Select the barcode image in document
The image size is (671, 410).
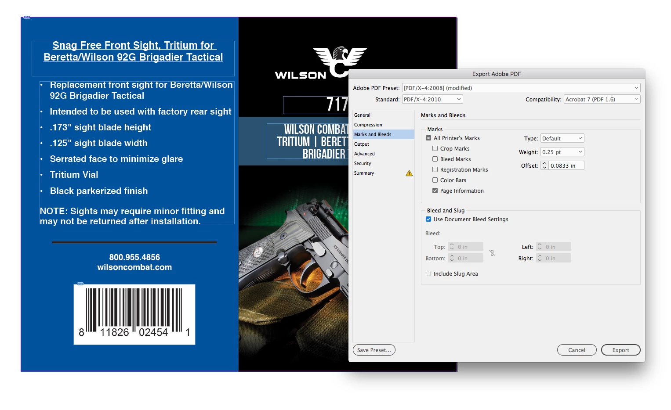(x=134, y=314)
